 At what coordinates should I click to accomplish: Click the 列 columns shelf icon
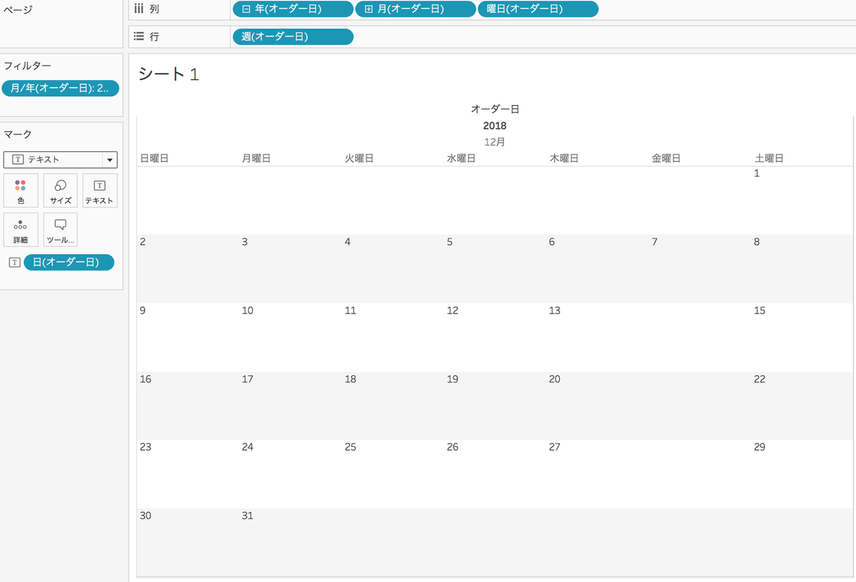(139, 9)
